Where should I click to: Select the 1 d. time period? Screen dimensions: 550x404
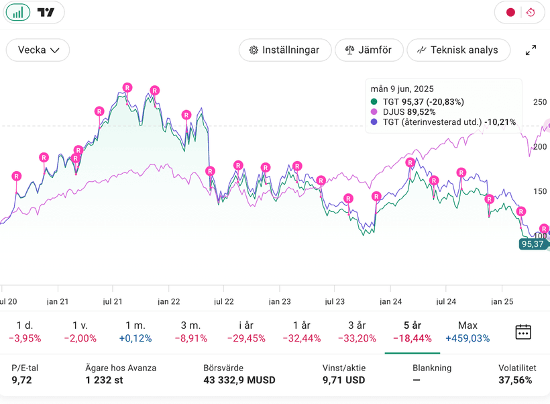click(25, 332)
